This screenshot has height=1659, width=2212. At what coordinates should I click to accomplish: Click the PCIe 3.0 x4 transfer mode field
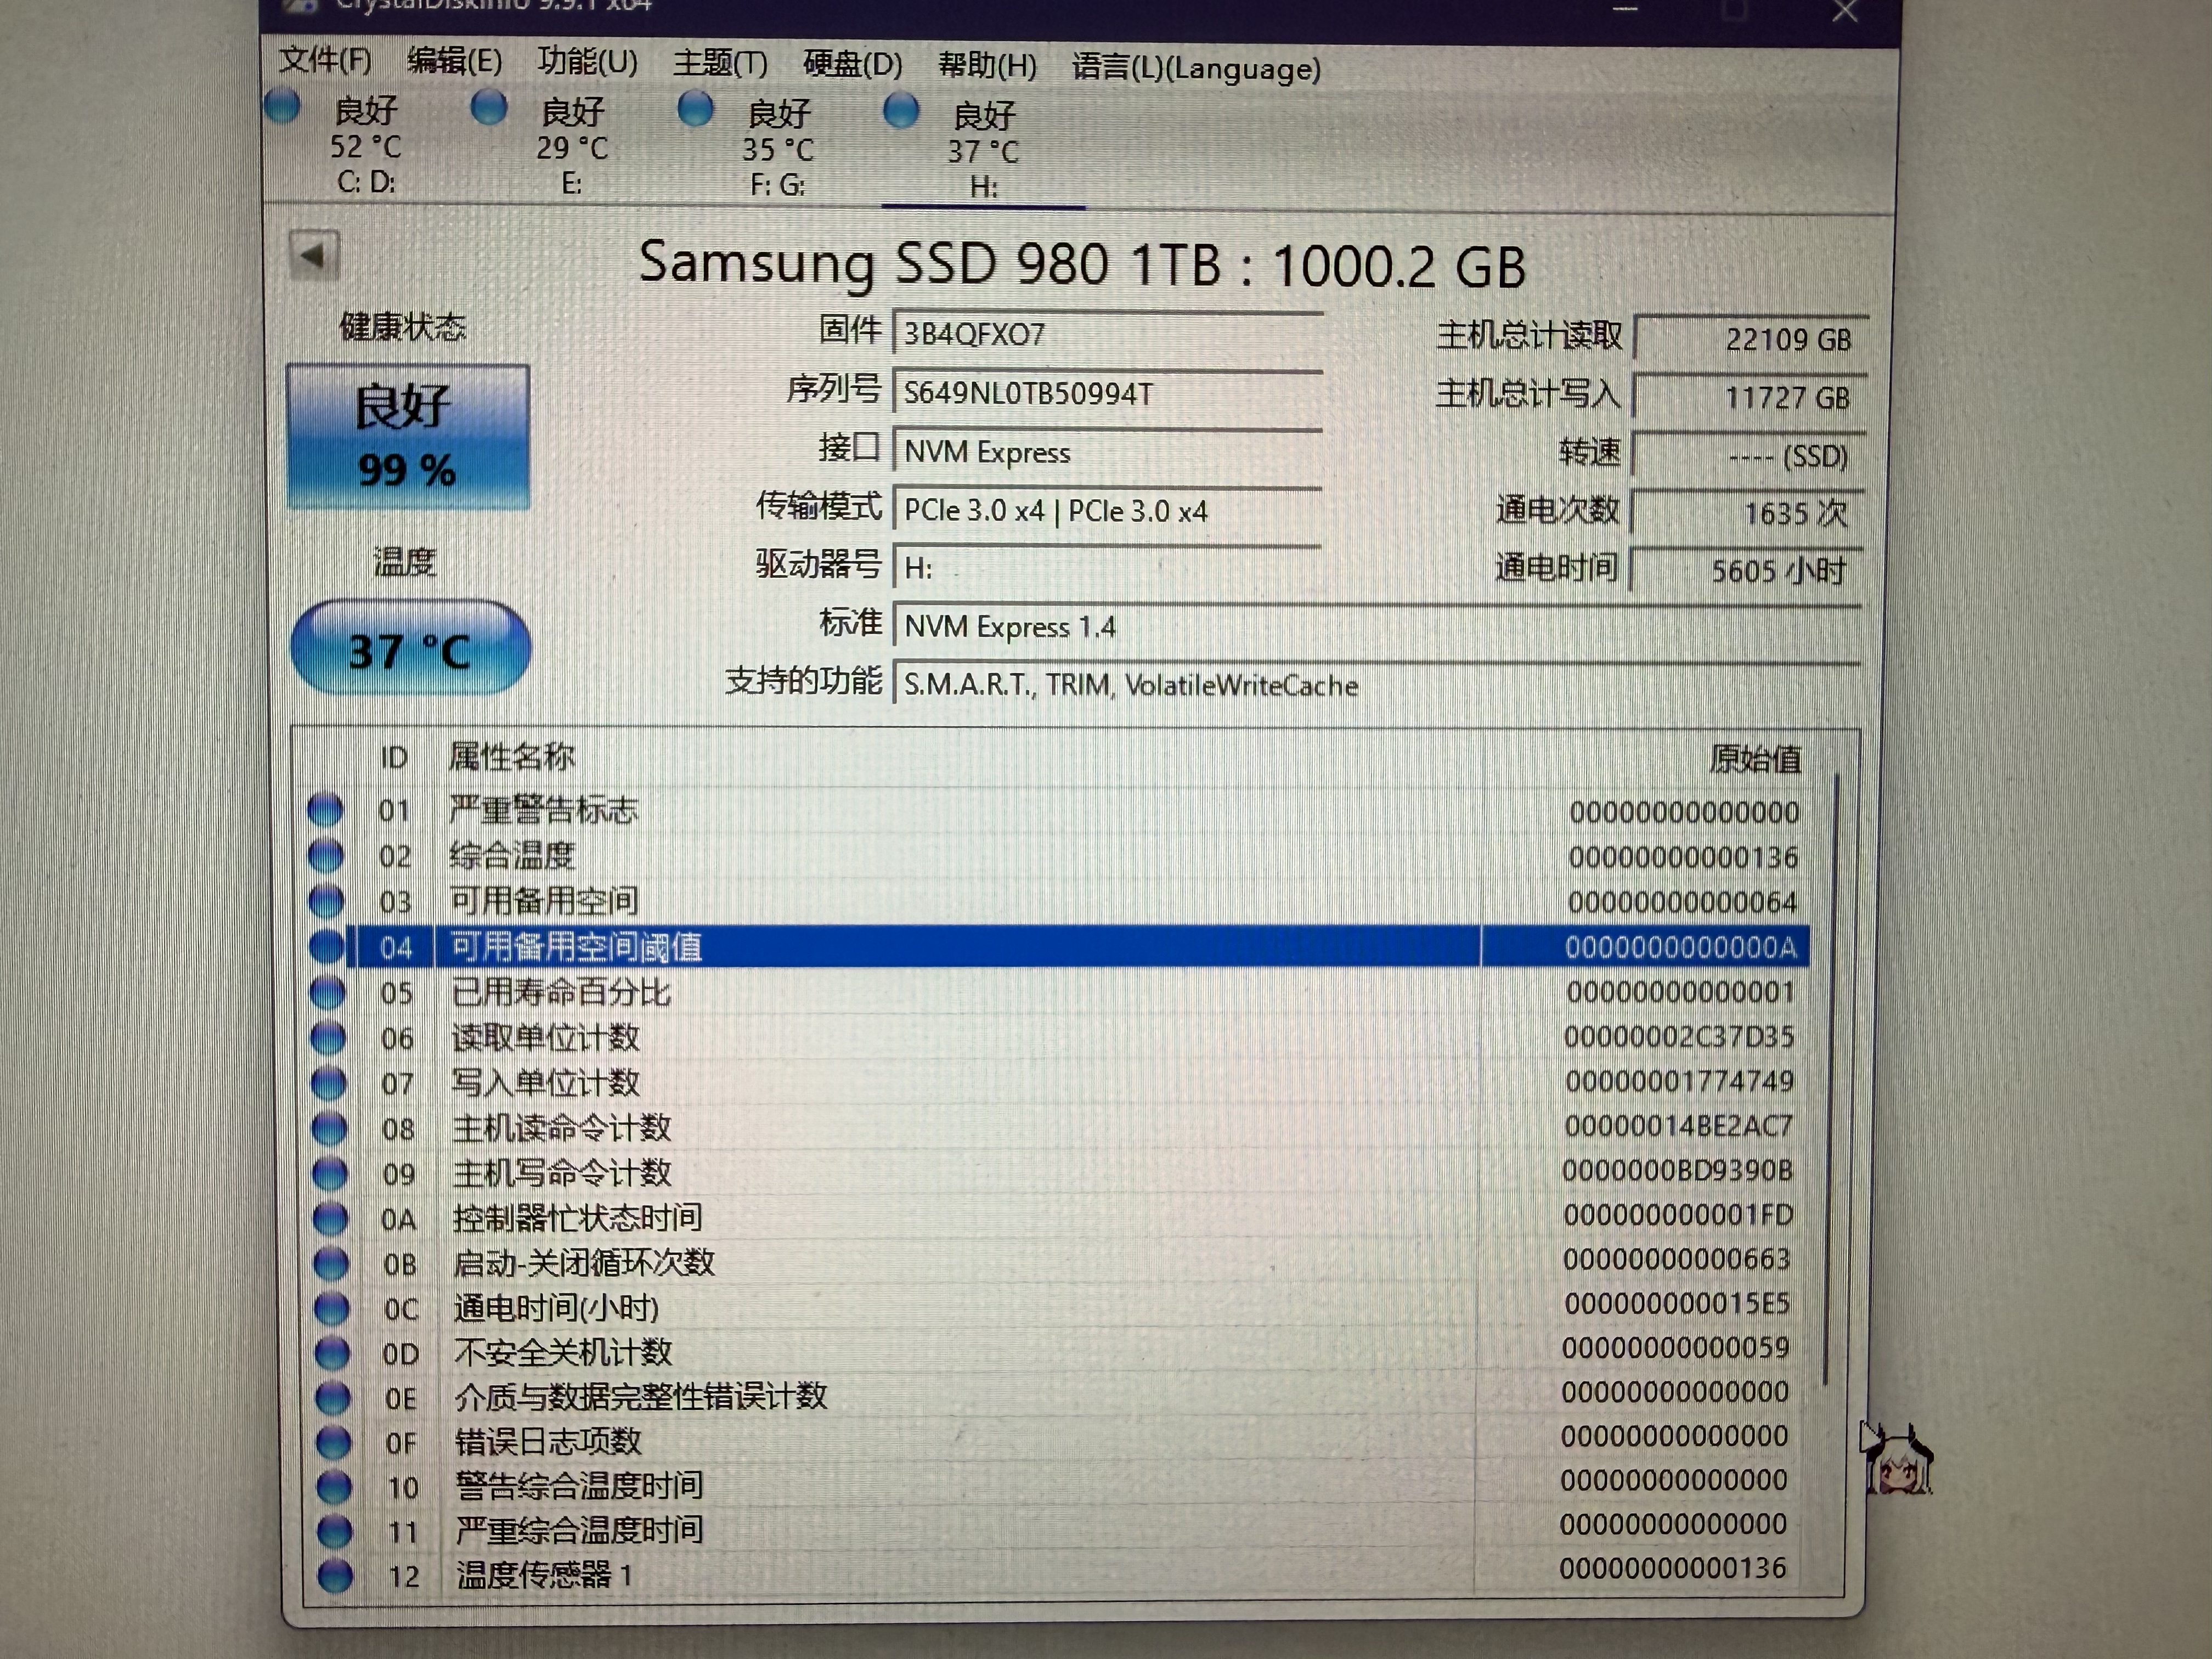tap(1107, 510)
